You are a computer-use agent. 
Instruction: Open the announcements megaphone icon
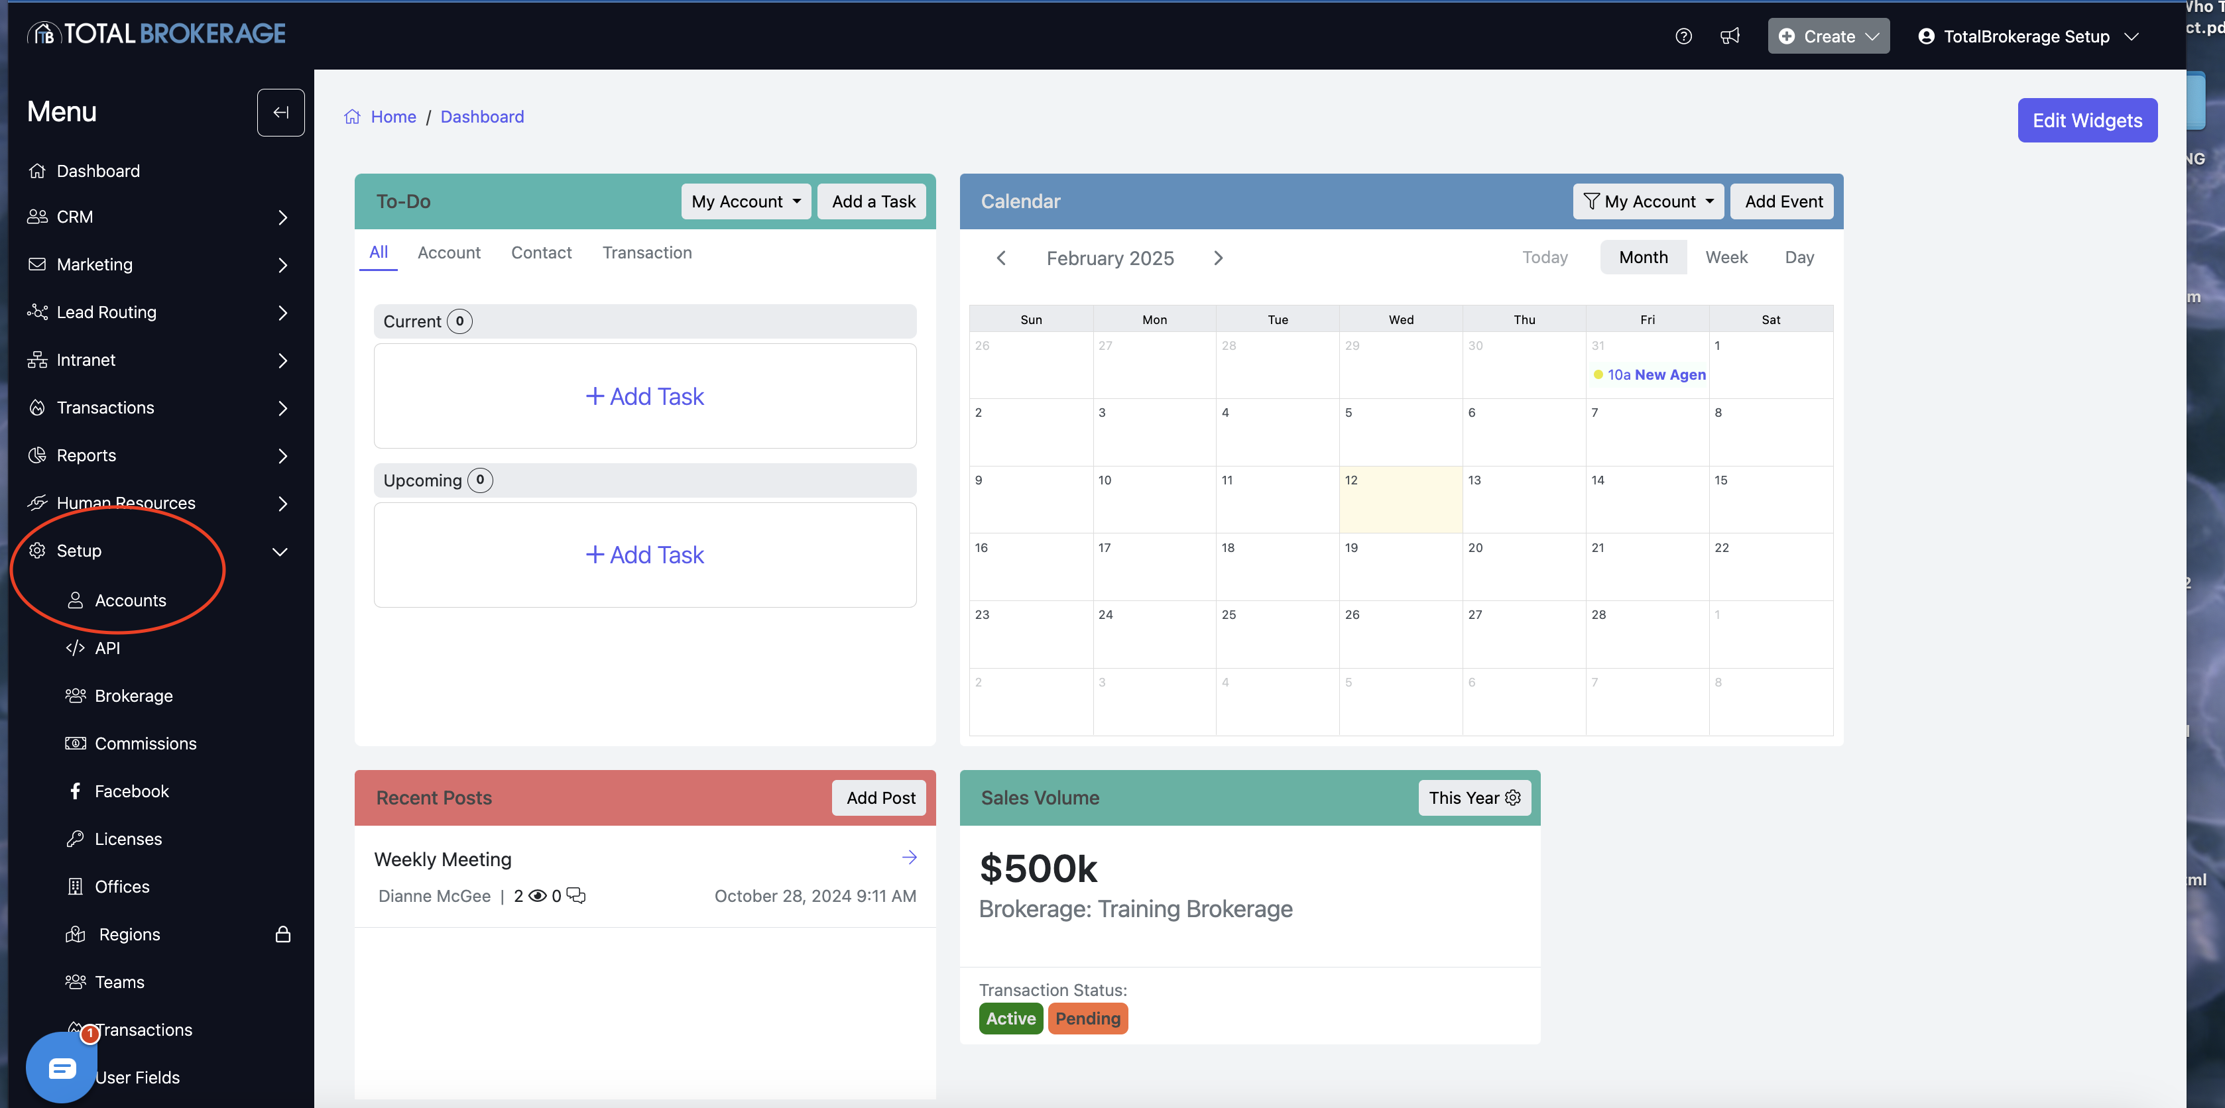(1729, 36)
